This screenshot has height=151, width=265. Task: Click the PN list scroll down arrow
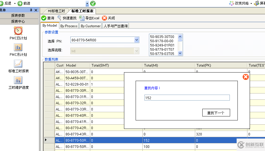(180, 53)
